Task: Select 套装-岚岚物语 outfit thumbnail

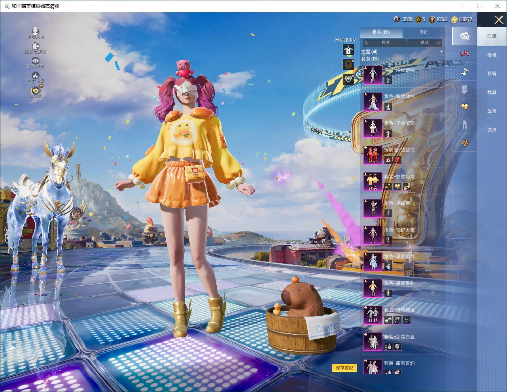Action: pyautogui.click(x=373, y=315)
